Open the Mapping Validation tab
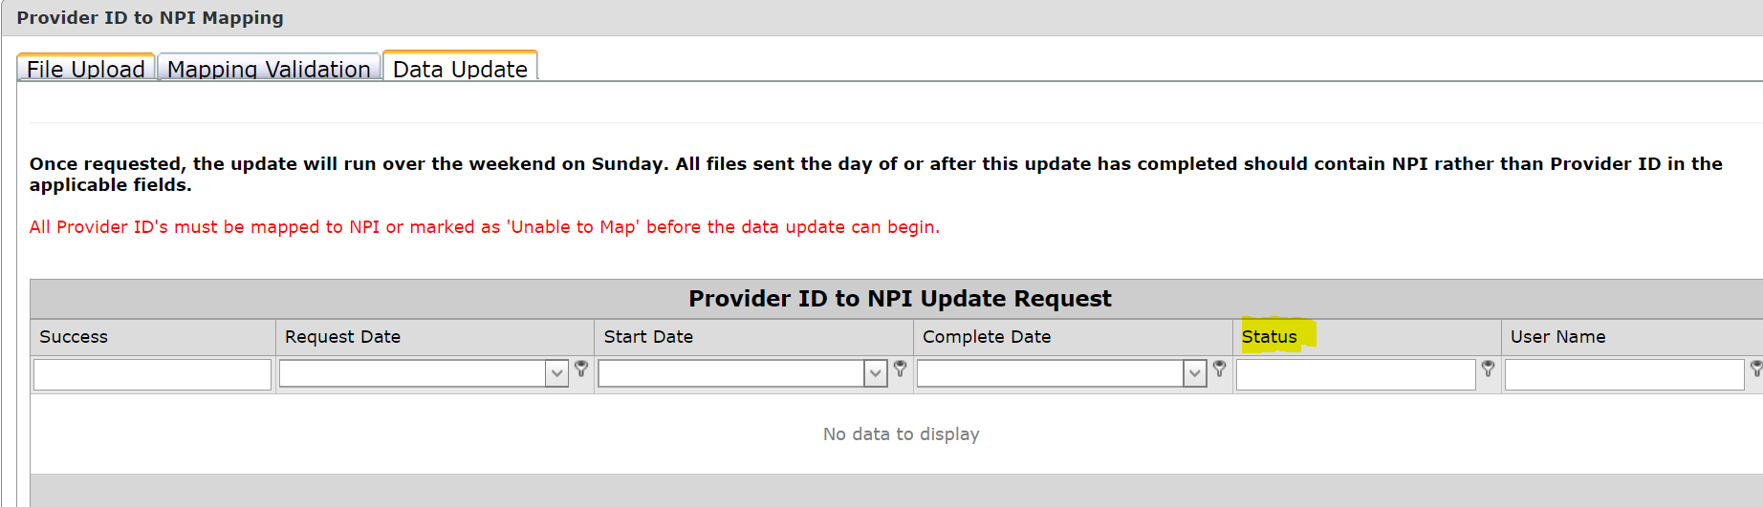Image resolution: width=1763 pixels, height=507 pixels. [x=269, y=69]
